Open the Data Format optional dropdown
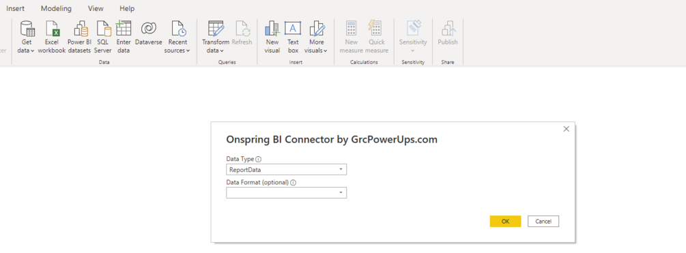Image resolution: width=686 pixels, height=253 pixels. coord(287,193)
